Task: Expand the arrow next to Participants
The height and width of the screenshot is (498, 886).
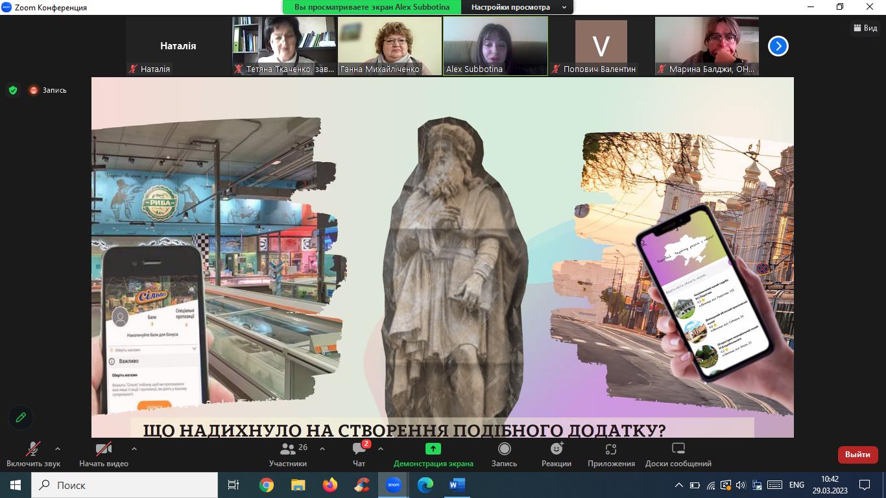Action: pos(322,449)
